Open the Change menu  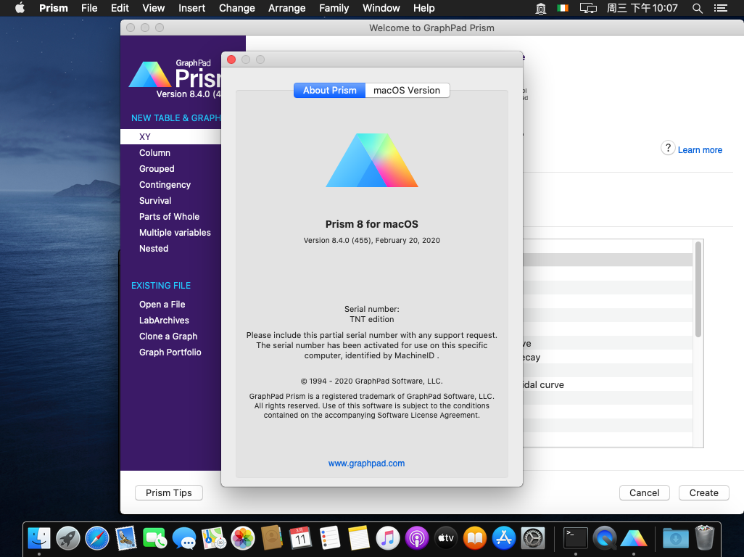(x=237, y=8)
